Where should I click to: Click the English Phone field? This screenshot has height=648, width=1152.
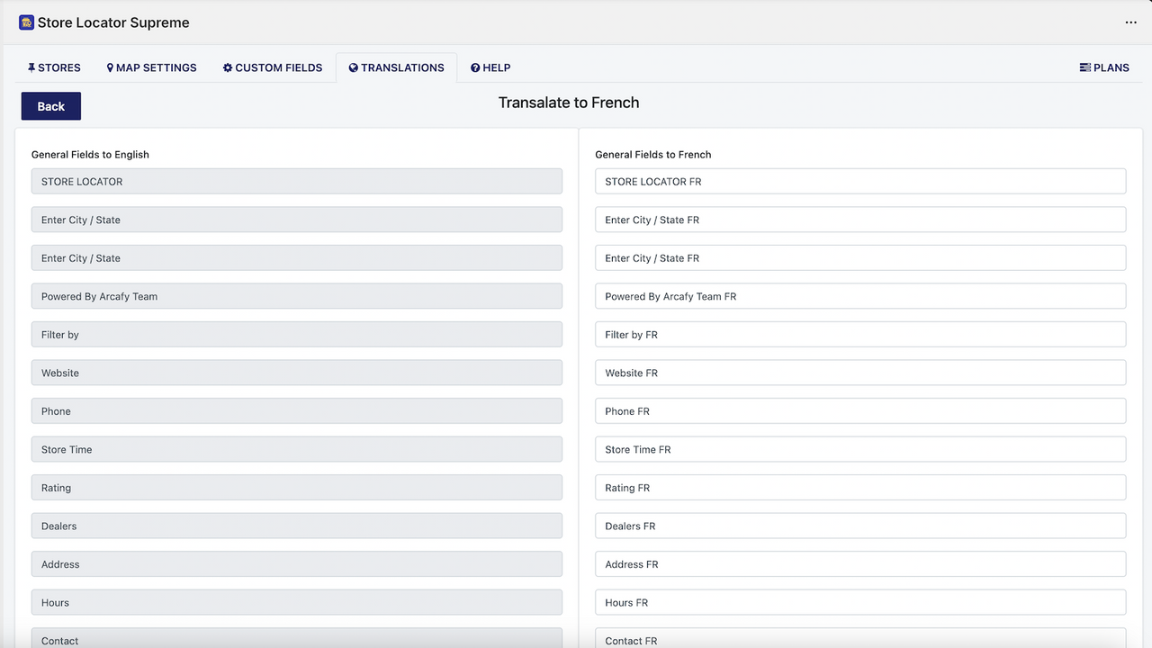point(297,410)
